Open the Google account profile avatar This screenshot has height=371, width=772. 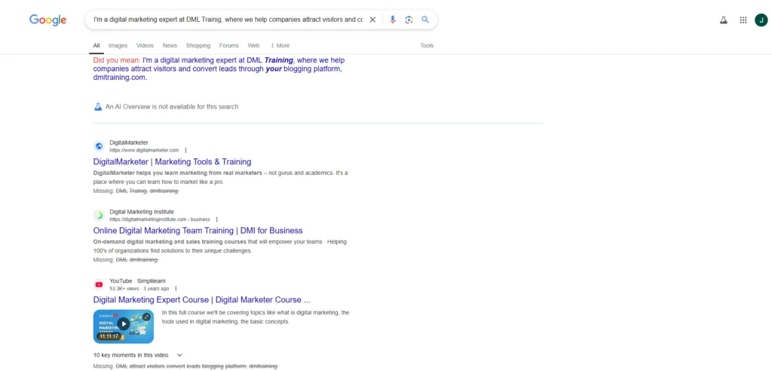pos(761,20)
